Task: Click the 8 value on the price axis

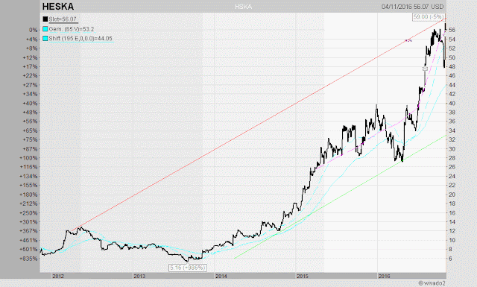Action: coord(450,249)
